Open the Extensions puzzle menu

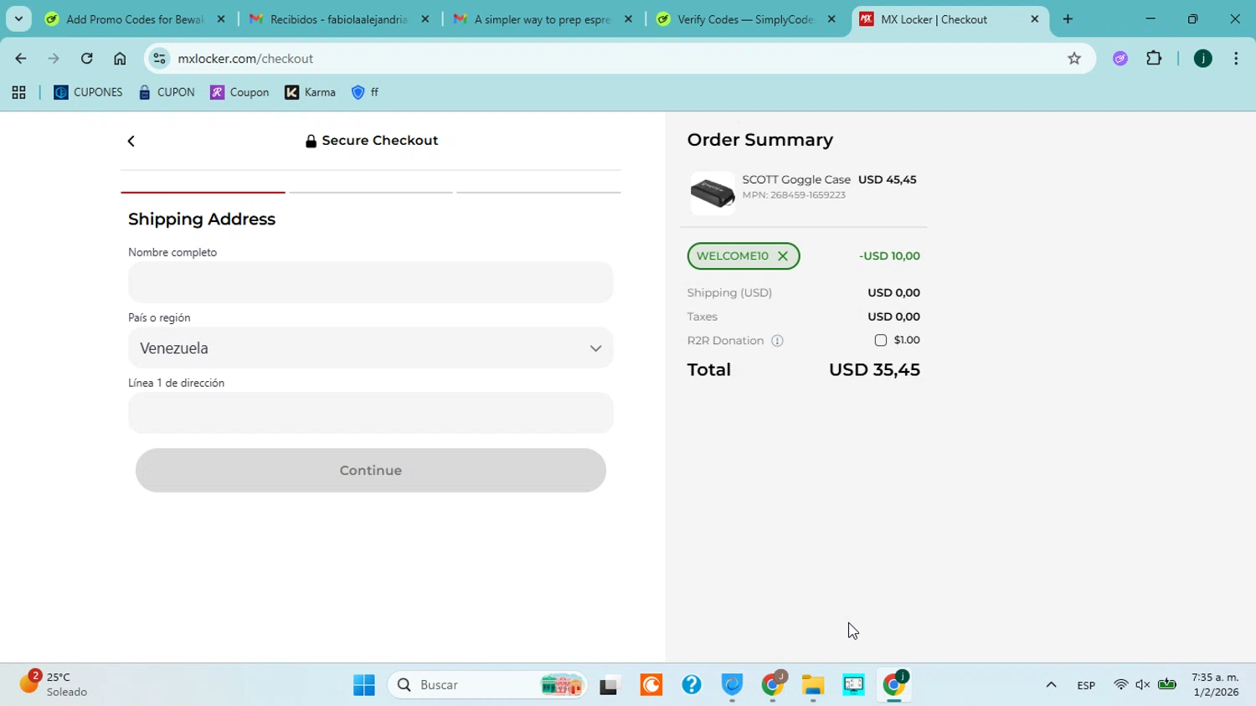pos(1154,59)
